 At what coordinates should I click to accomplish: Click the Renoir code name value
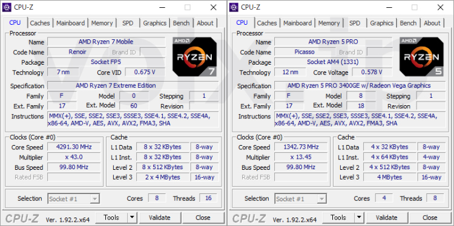[77, 52]
